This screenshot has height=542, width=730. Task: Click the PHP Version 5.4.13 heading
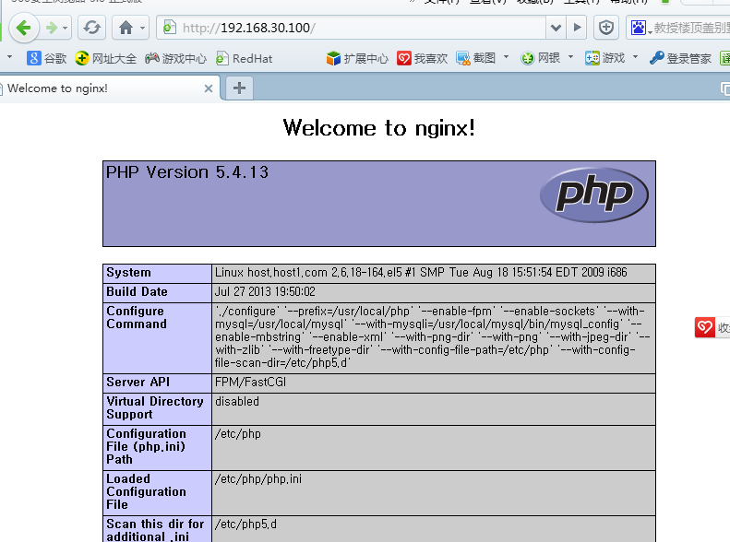[x=187, y=172]
